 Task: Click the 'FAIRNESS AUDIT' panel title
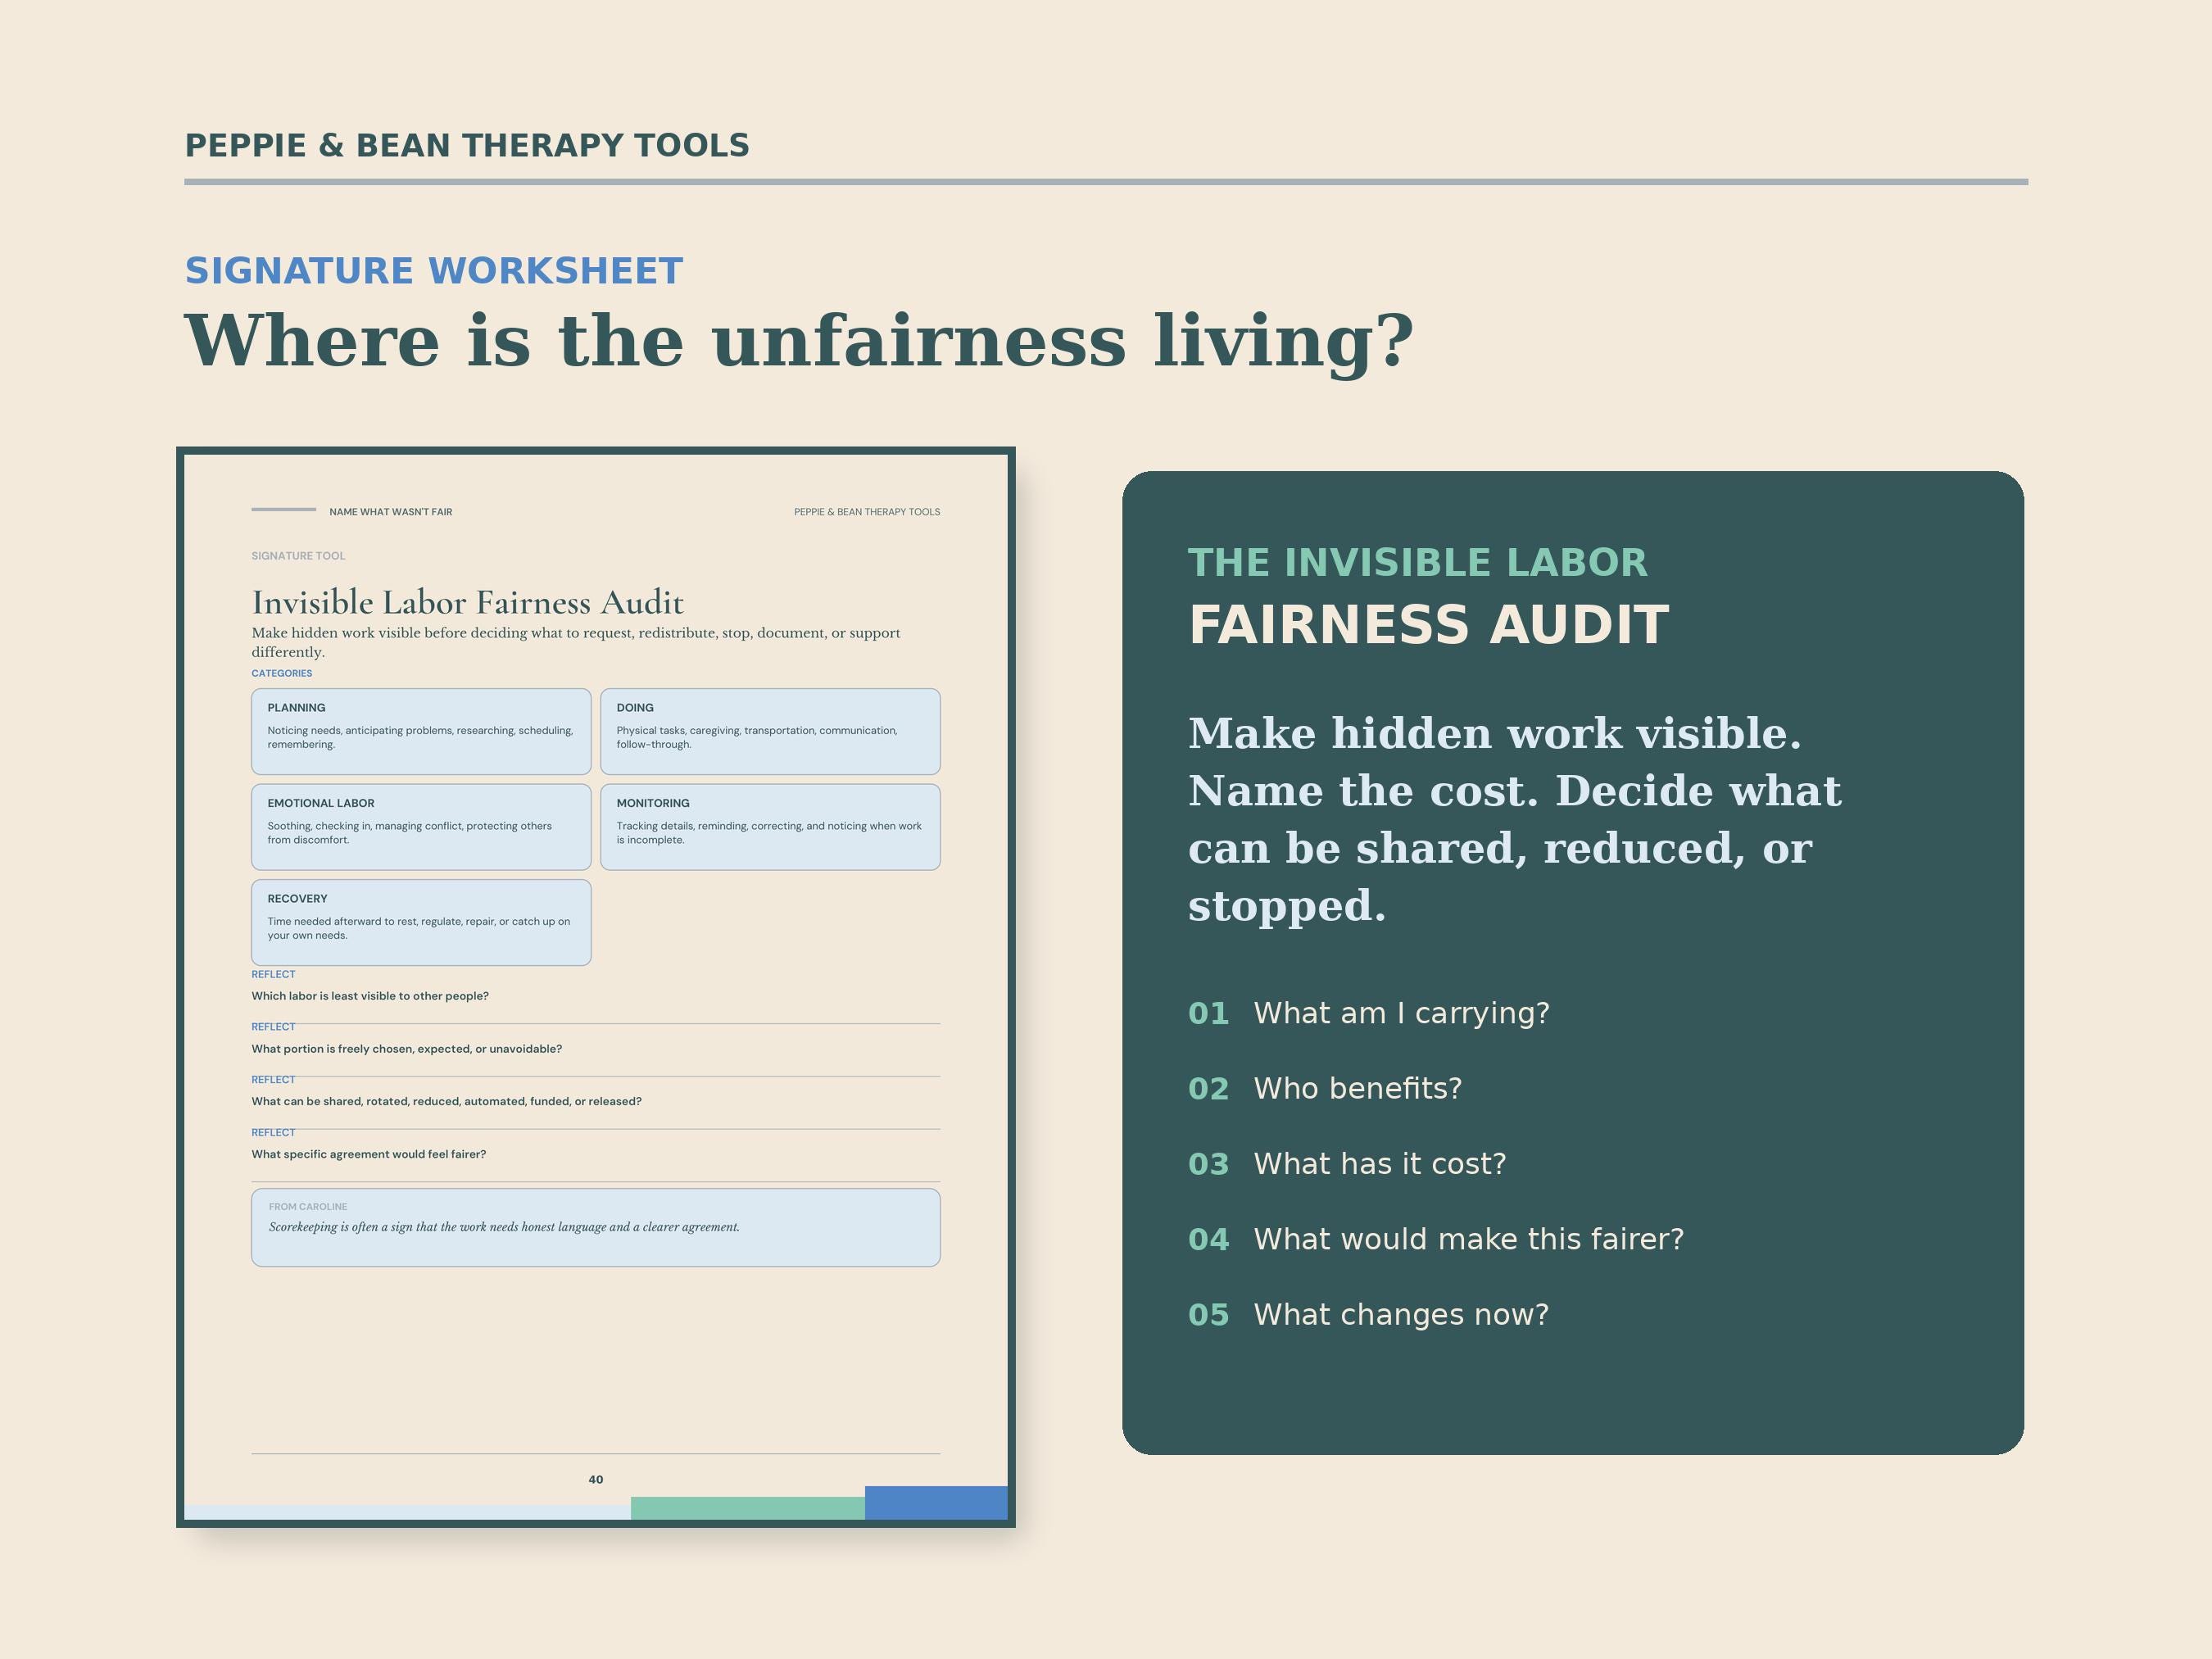1428,626
